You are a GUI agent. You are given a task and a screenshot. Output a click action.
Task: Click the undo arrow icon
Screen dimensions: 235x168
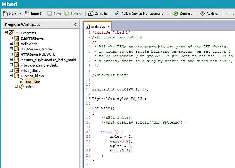click(227, 14)
